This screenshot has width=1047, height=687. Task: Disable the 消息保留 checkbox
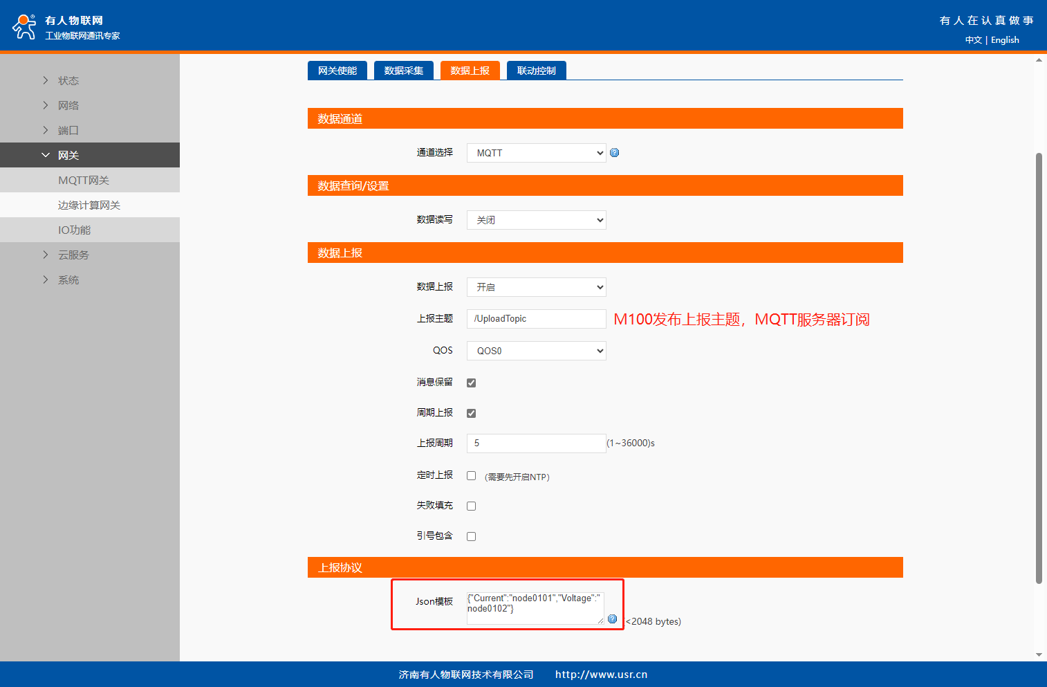pos(471,383)
